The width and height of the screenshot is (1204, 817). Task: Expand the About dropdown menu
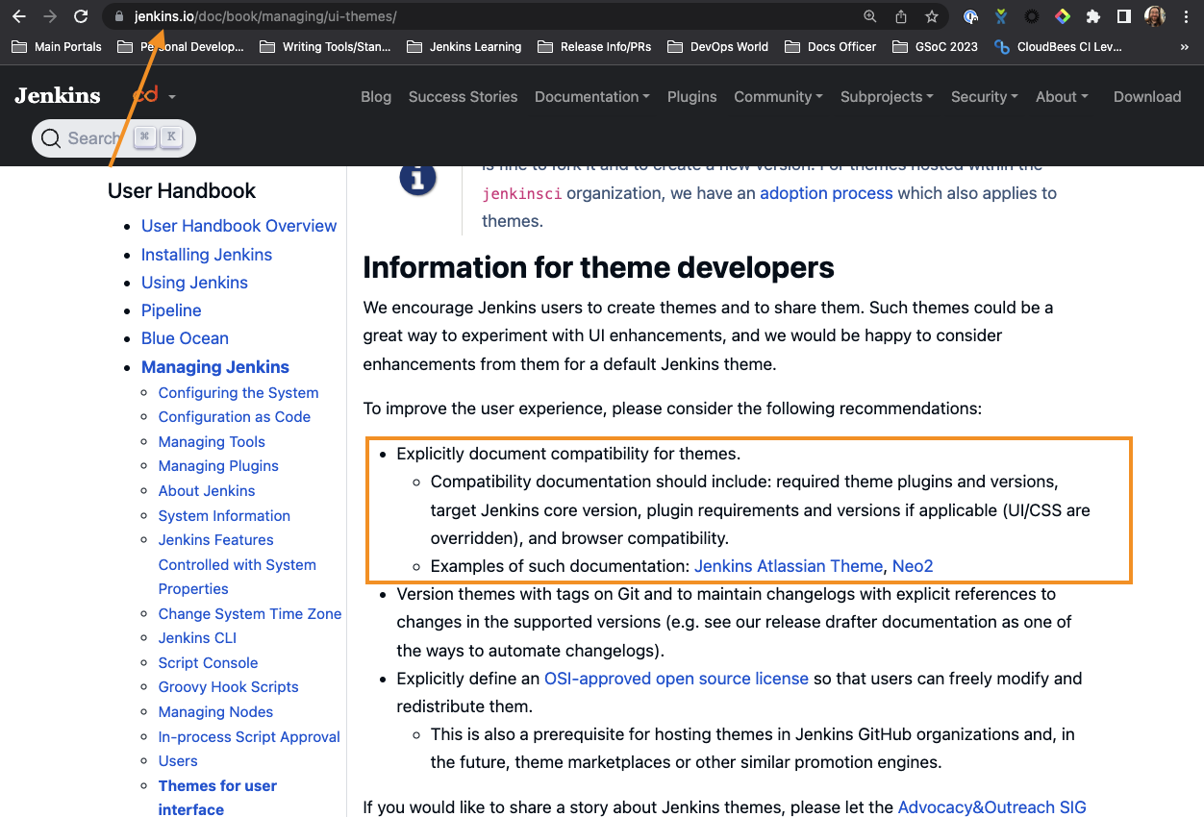(x=1062, y=96)
